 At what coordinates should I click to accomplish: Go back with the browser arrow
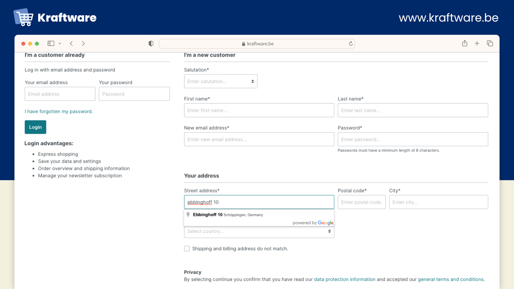click(71, 43)
